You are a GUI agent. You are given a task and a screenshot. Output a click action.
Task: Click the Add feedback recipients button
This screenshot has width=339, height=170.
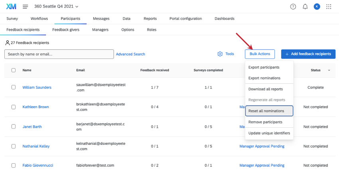coord(308,54)
